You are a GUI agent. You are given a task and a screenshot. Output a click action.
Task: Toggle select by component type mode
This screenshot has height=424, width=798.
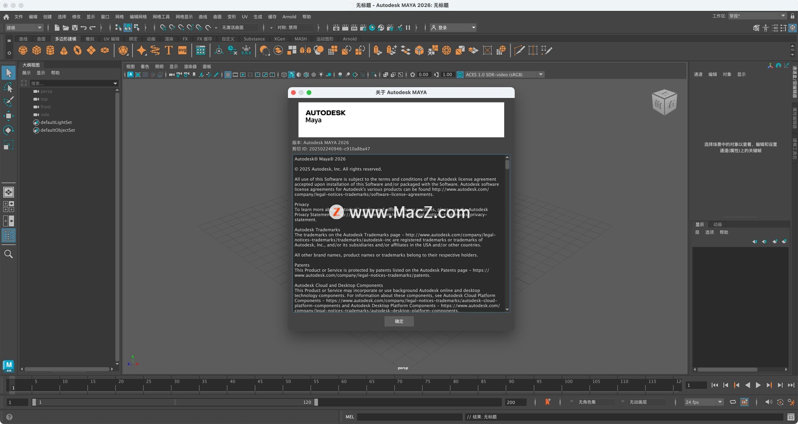point(137,28)
